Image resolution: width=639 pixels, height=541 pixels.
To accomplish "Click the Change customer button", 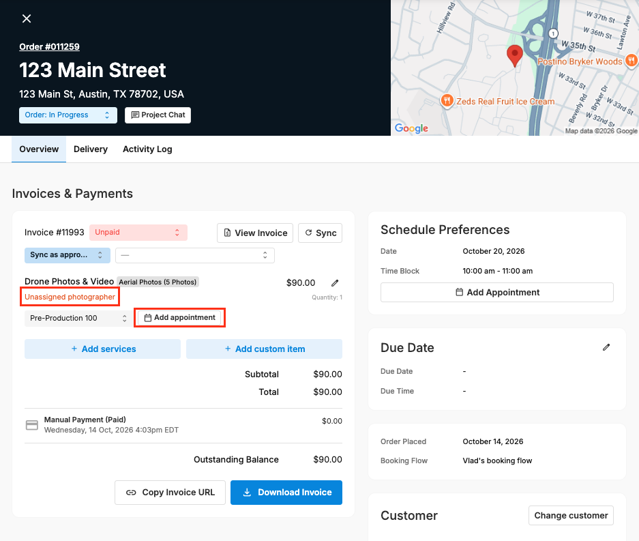I will coord(571,515).
